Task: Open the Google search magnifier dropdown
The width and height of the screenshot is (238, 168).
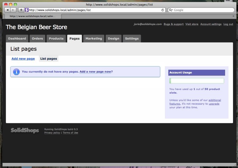Action: 171,10
